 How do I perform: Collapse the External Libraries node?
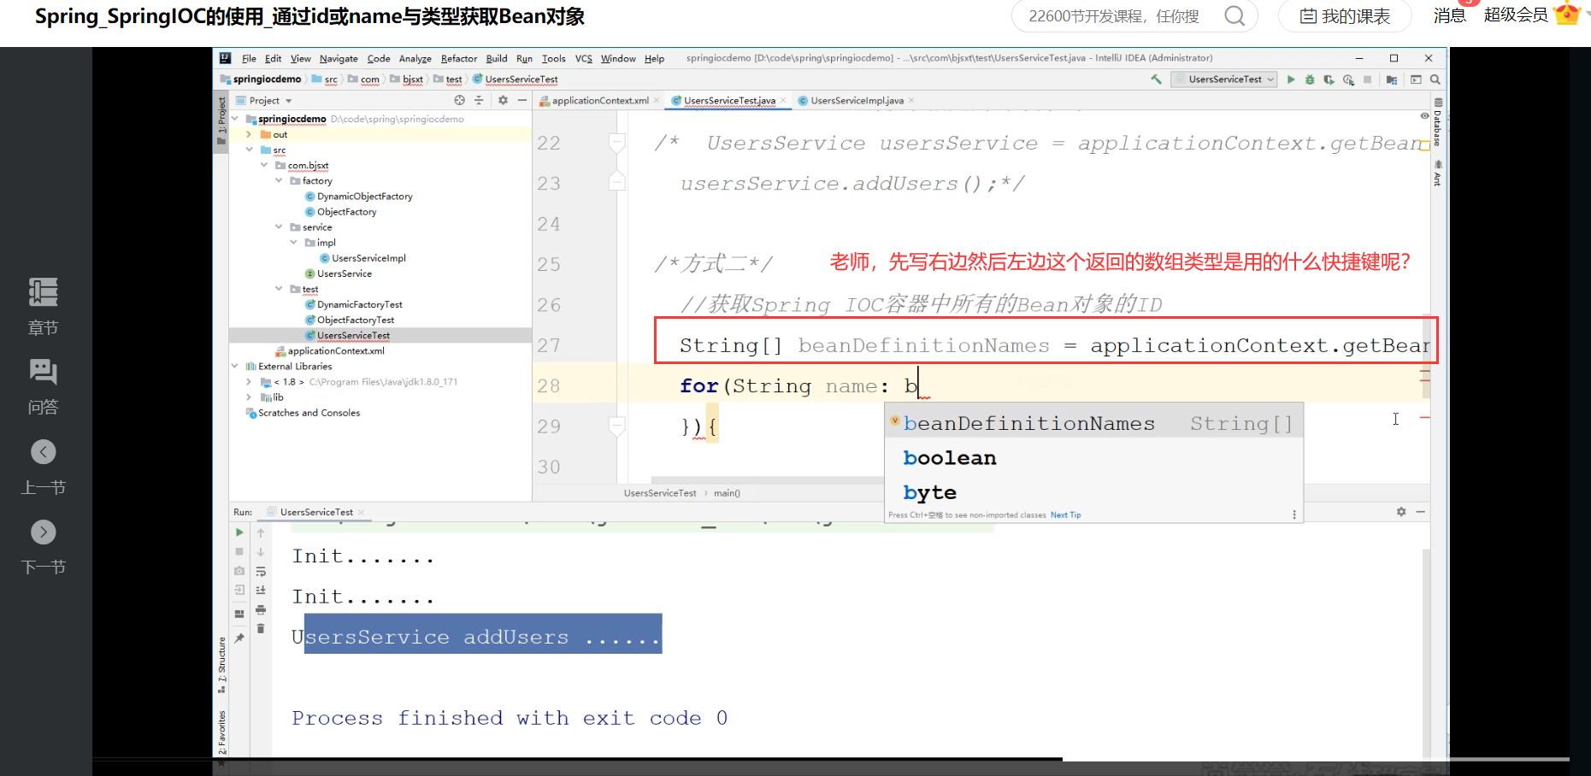(235, 366)
